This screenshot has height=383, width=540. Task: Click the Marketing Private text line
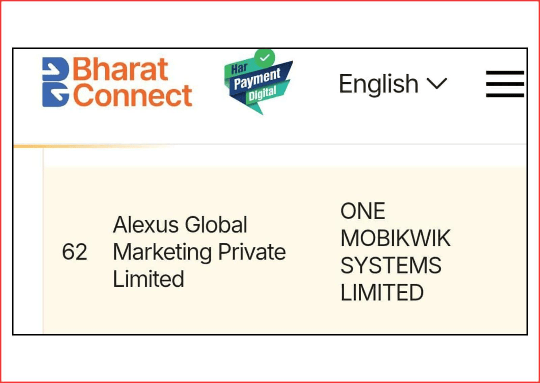pyautogui.click(x=199, y=252)
